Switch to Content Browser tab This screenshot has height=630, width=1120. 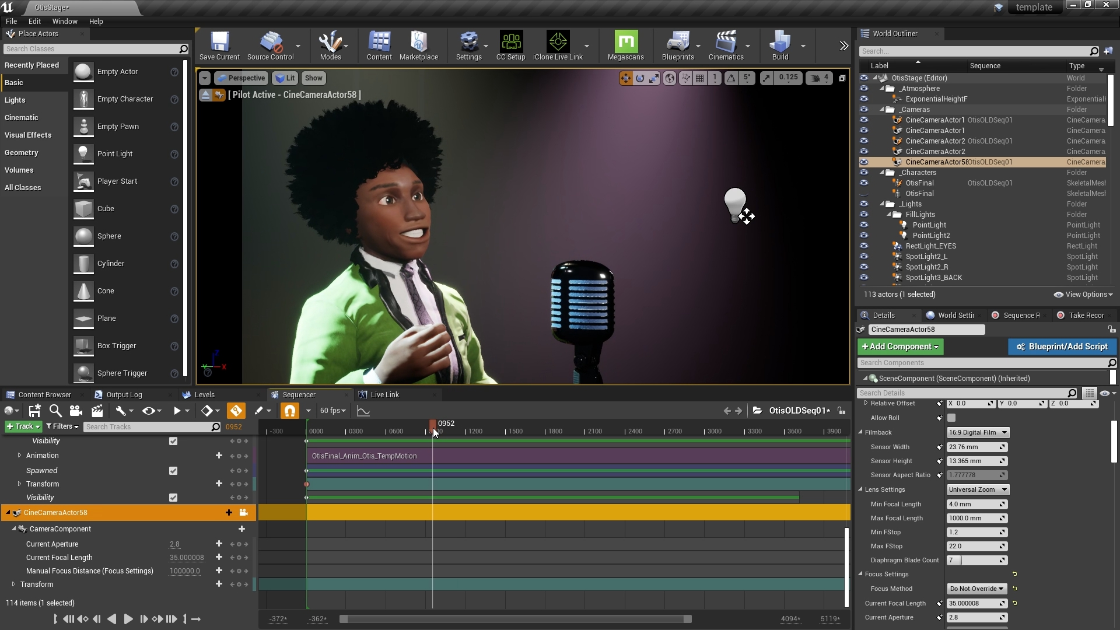point(44,395)
